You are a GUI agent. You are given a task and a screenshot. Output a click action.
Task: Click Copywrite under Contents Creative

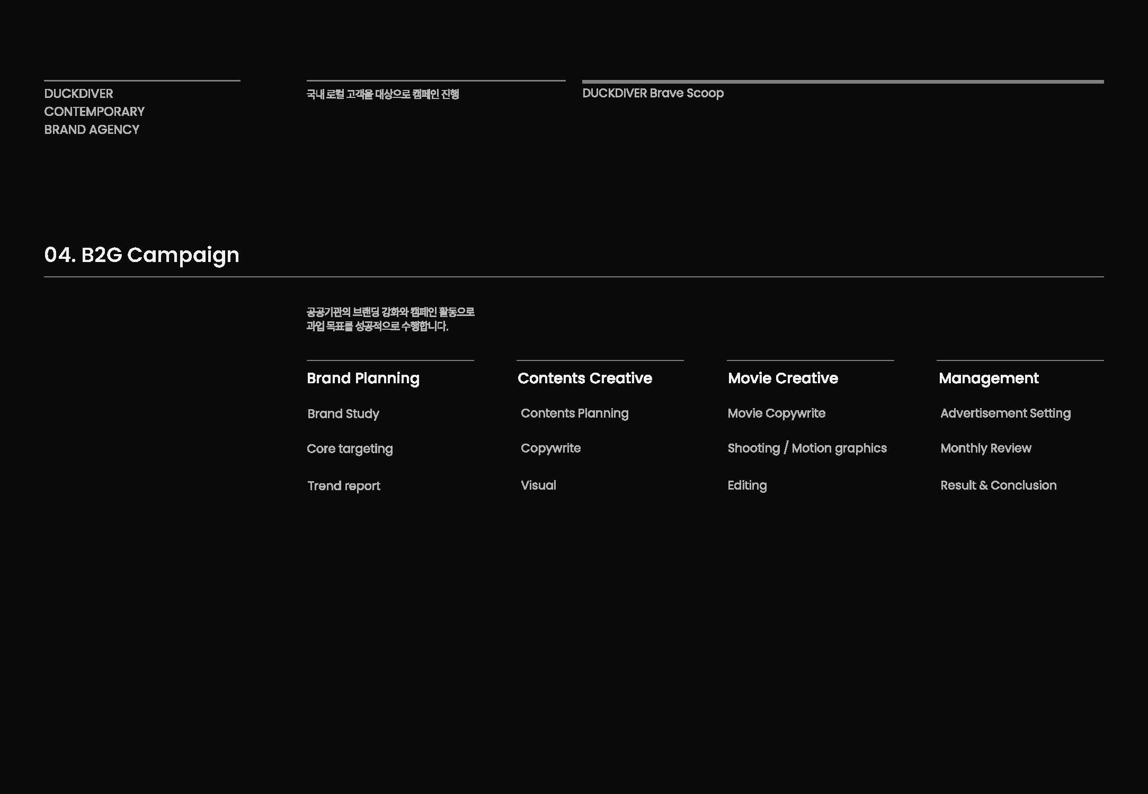coord(550,448)
